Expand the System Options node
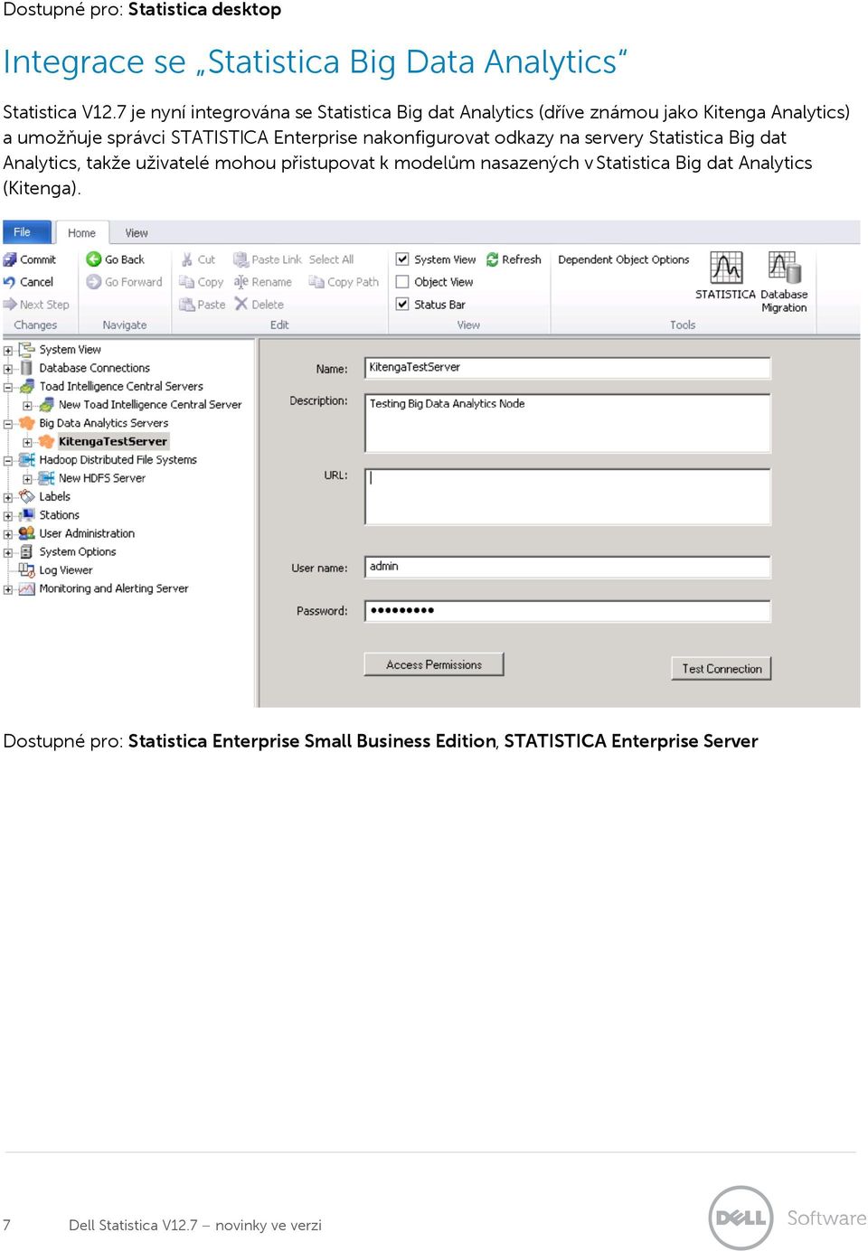The image size is (868, 1251). coord(8,552)
